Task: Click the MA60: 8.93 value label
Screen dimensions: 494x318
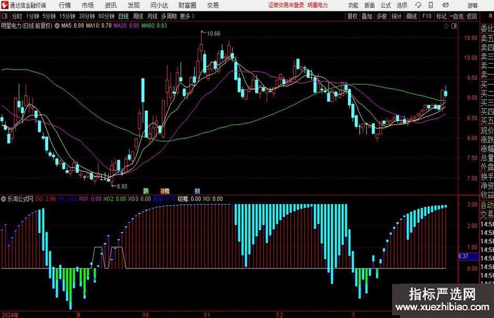Action: tap(154, 26)
